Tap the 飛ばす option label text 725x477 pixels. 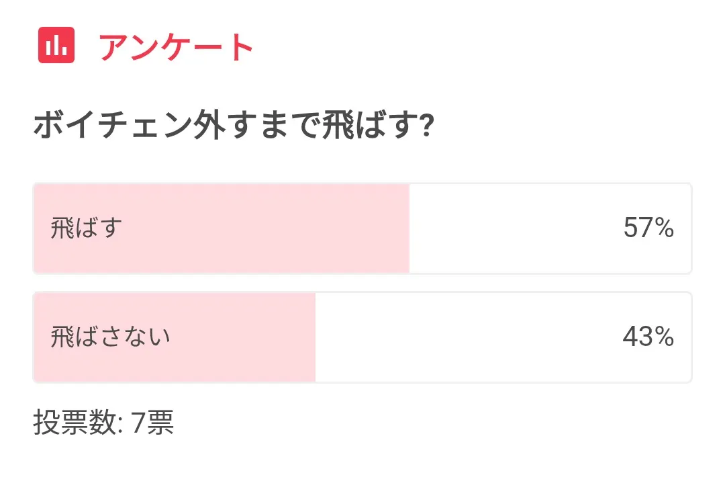(x=87, y=228)
